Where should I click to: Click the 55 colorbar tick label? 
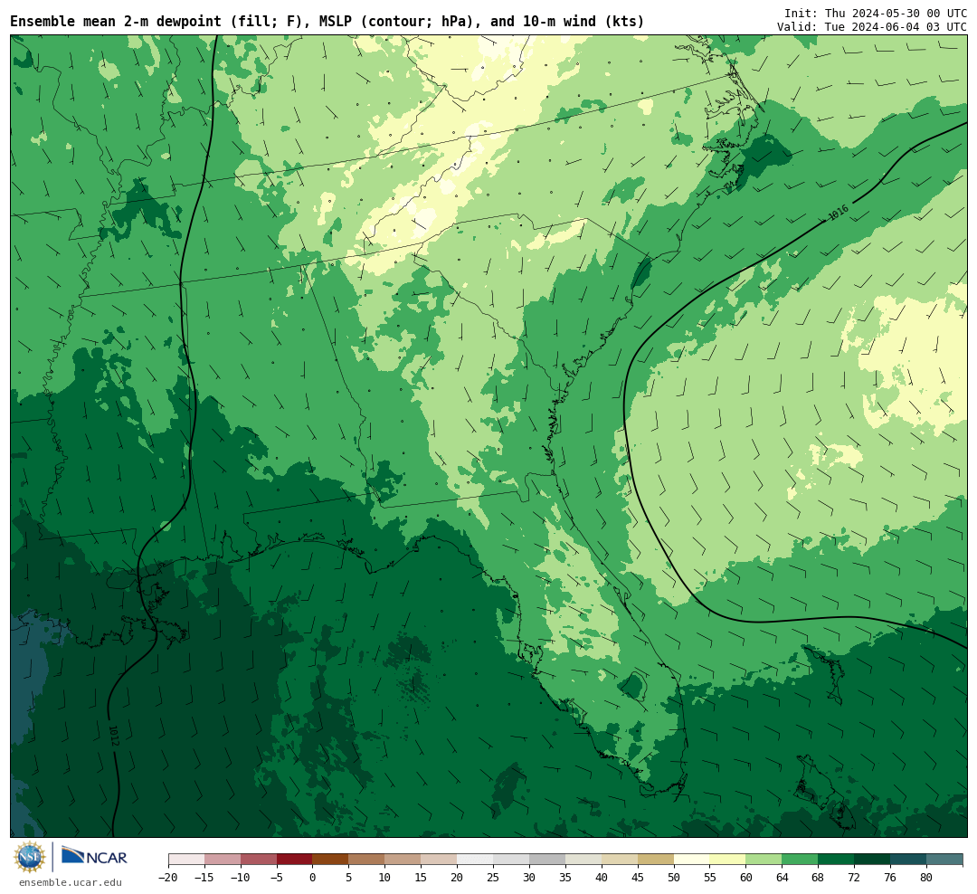click(x=710, y=877)
